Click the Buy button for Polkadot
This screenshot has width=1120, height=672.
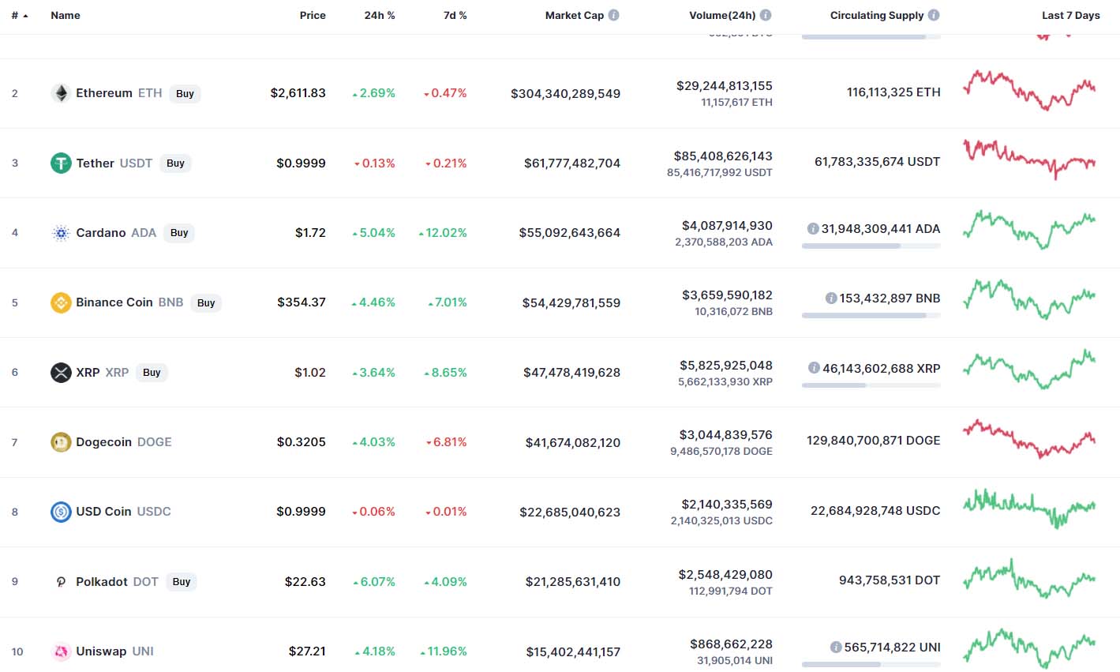(181, 581)
